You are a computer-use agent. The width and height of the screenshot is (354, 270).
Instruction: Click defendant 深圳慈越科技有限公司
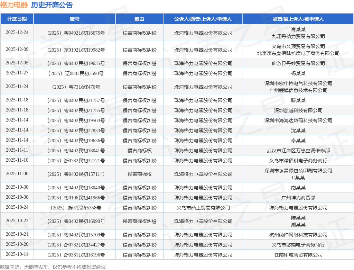(298, 110)
